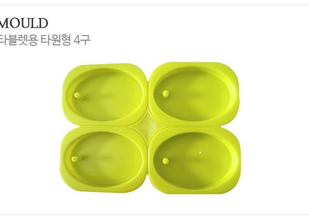Click the small white hole in the lower-right cavity
Screen dimensions: 309x220
(x=200, y=153)
